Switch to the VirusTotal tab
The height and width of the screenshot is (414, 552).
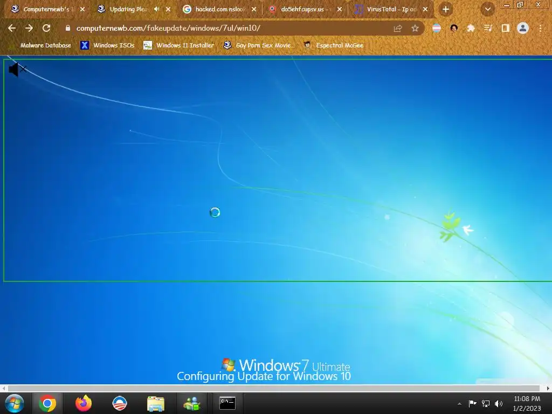coord(390,9)
